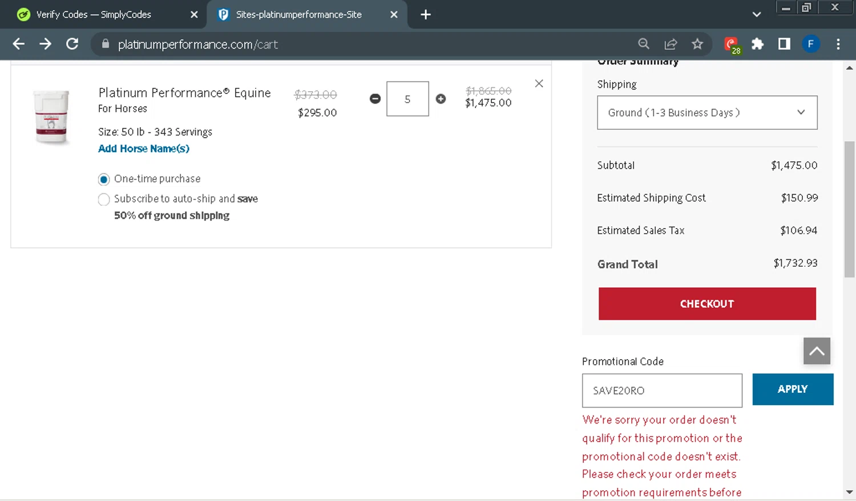
Task: Go back to the previous page
Action: click(x=18, y=44)
